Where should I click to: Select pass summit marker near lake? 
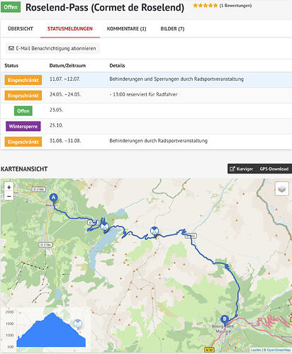104,227
